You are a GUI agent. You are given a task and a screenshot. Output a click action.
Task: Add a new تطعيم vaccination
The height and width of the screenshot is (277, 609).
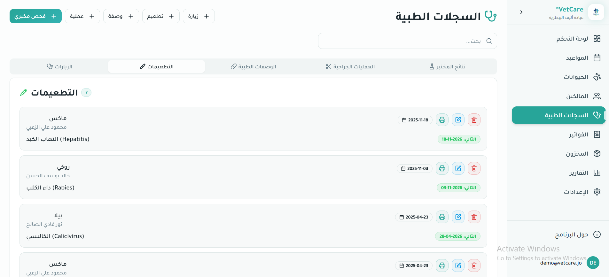pyautogui.click(x=161, y=16)
